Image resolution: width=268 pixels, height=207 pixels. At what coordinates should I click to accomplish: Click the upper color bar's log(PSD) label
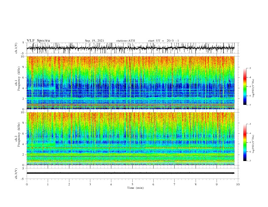point(253,88)
